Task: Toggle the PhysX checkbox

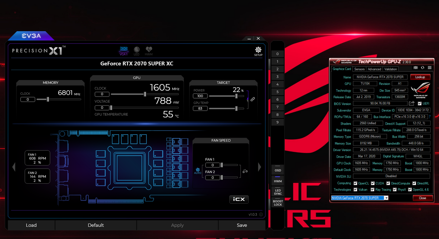Action: coord(395,190)
